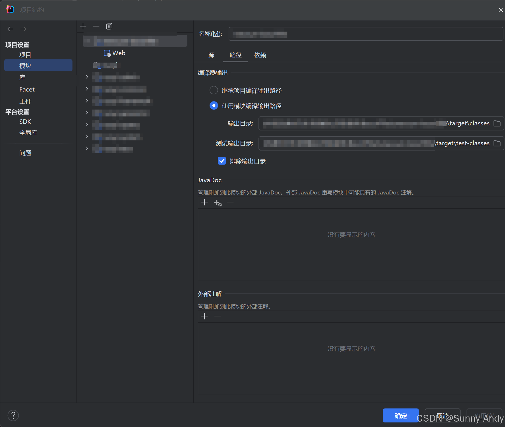Click the plus icon under JavaDoc section
Screen dimensions: 505x427
tap(204, 202)
